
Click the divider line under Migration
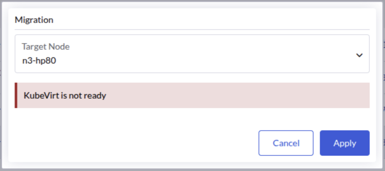(x=192, y=30)
